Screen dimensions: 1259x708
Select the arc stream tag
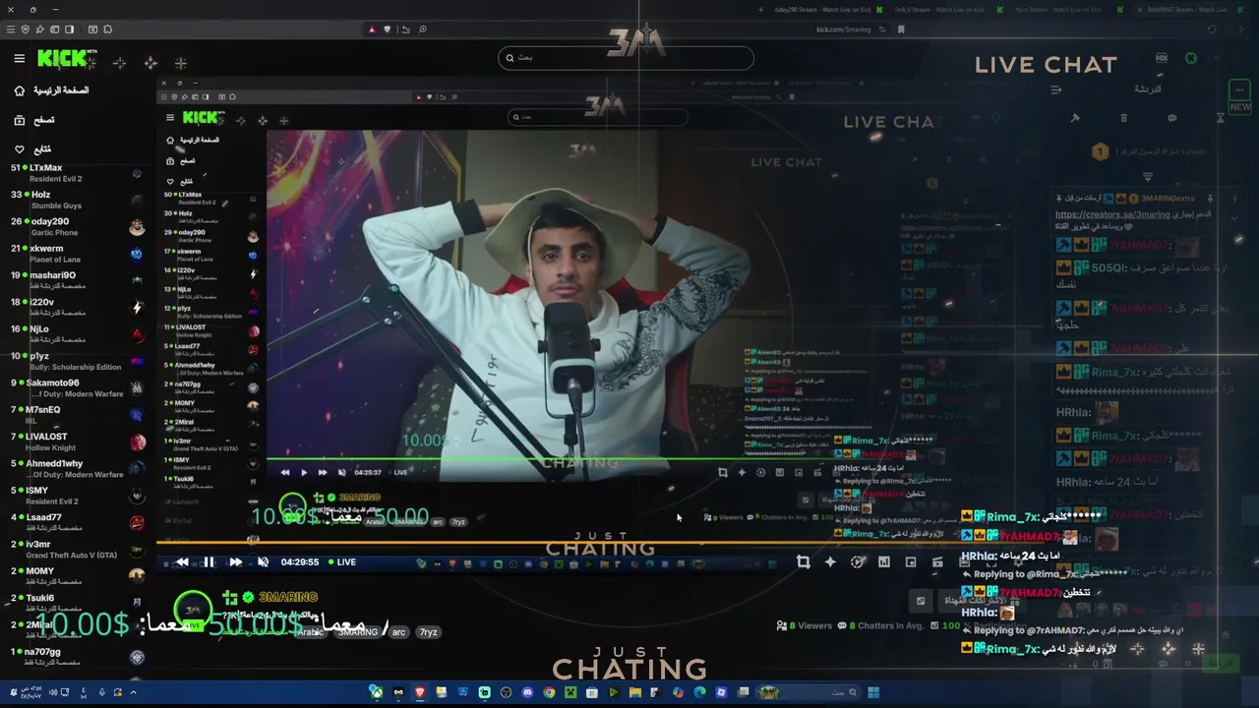[398, 632]
